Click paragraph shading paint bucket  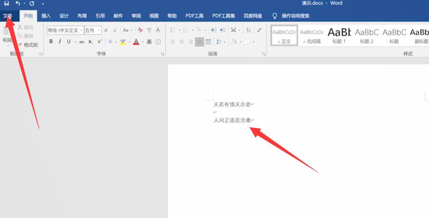[x=234, y=42]
